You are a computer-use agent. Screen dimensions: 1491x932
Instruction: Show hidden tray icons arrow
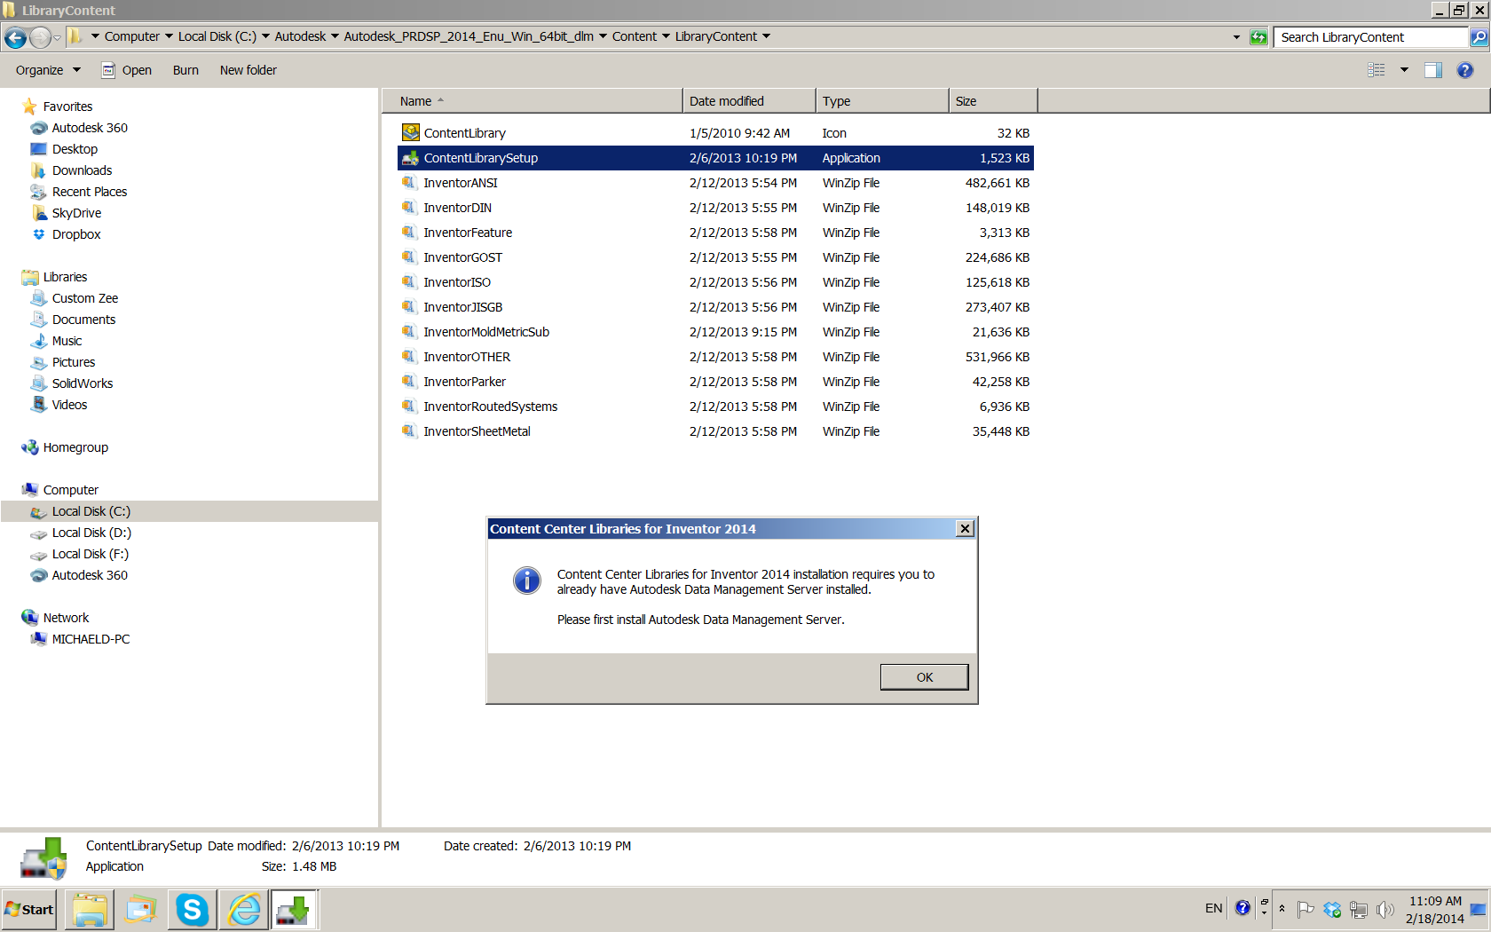click(x=1282, y=909)
